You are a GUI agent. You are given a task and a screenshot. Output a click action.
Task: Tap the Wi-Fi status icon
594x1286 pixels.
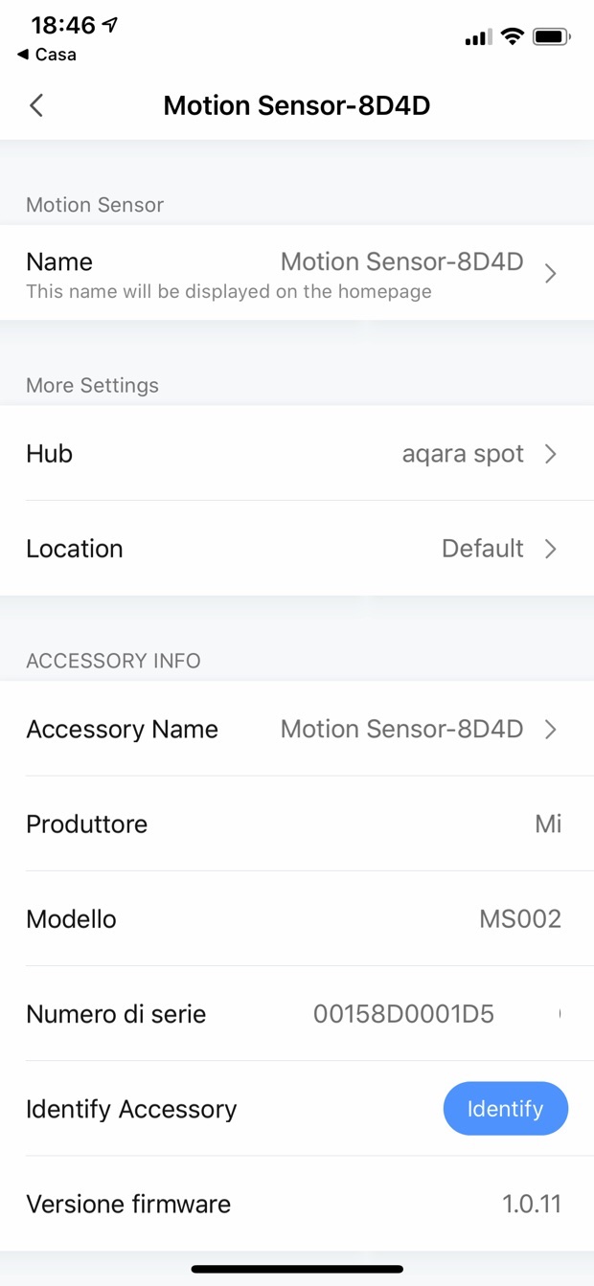[513, 37]
